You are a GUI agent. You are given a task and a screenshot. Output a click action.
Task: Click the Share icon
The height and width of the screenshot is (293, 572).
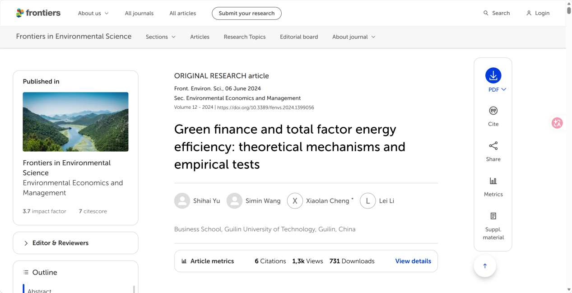(493, 146)
